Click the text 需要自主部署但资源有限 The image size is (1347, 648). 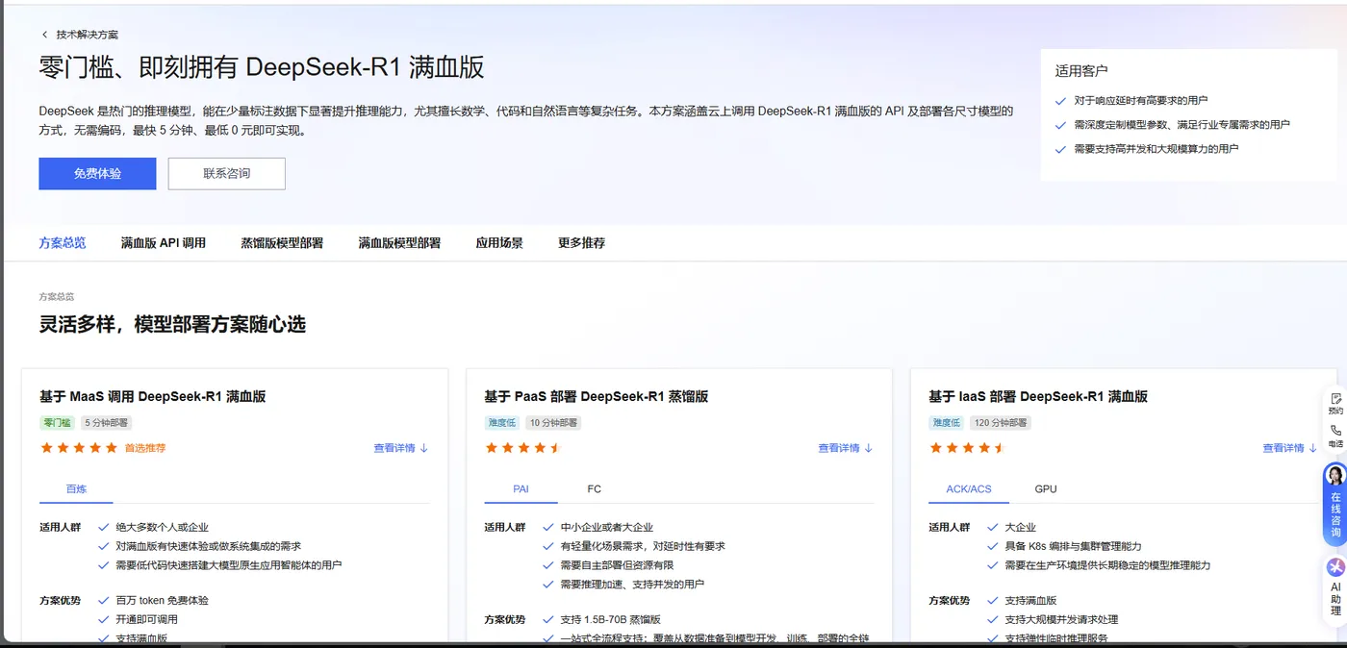tap(617, 565)
